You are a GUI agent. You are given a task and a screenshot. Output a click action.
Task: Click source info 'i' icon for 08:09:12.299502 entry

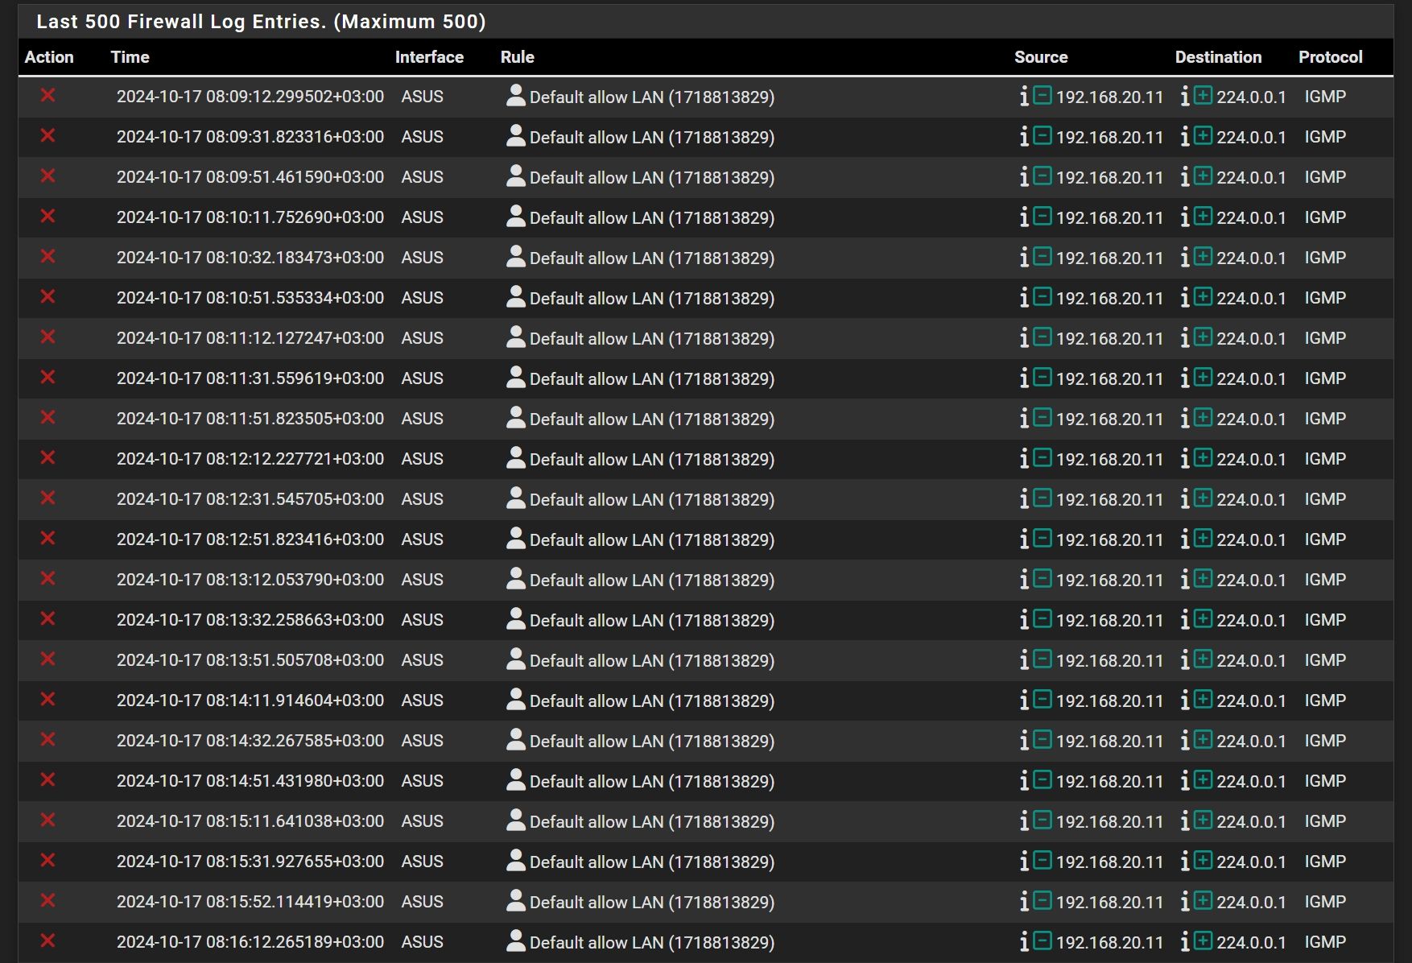1024,97
